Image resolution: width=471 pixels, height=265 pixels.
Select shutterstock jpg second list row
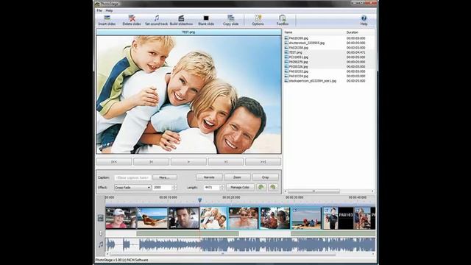(306, 43)
